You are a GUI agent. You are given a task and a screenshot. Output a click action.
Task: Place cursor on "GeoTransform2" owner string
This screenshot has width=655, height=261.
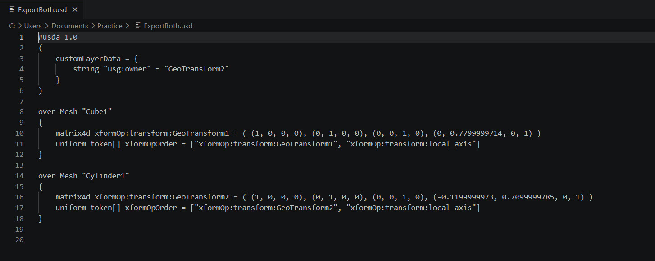pos(197,69)
